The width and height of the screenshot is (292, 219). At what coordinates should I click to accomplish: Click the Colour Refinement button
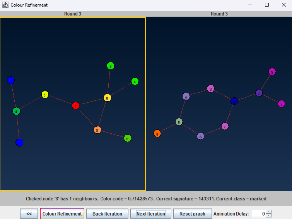click(x=62, y=214)
